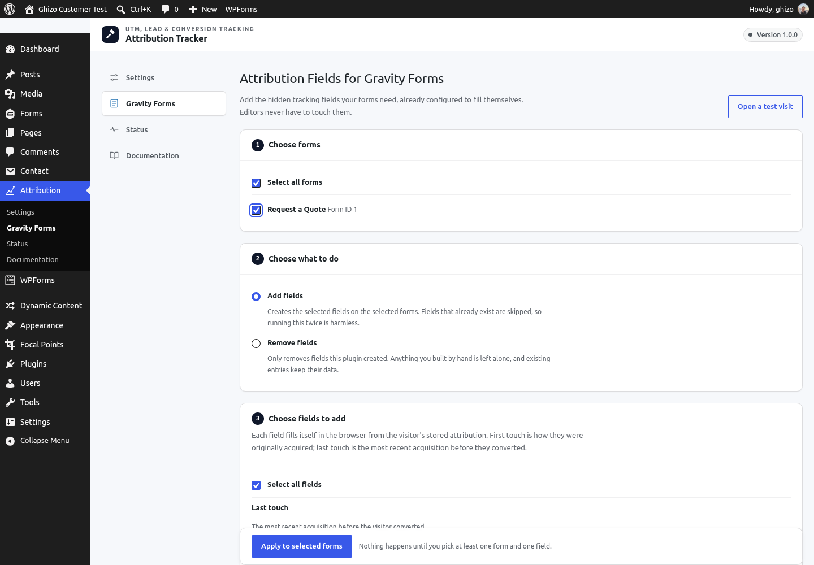This screenshot has height=565, width=814.
Task: Choose the Add fields radio option
Action: tap(256, 297)
